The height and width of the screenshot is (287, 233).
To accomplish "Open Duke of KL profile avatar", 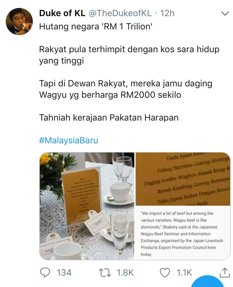I will pos(19,22).
